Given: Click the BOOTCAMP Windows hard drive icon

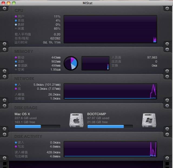Looking at the screenshot, I should coord(149,120).
